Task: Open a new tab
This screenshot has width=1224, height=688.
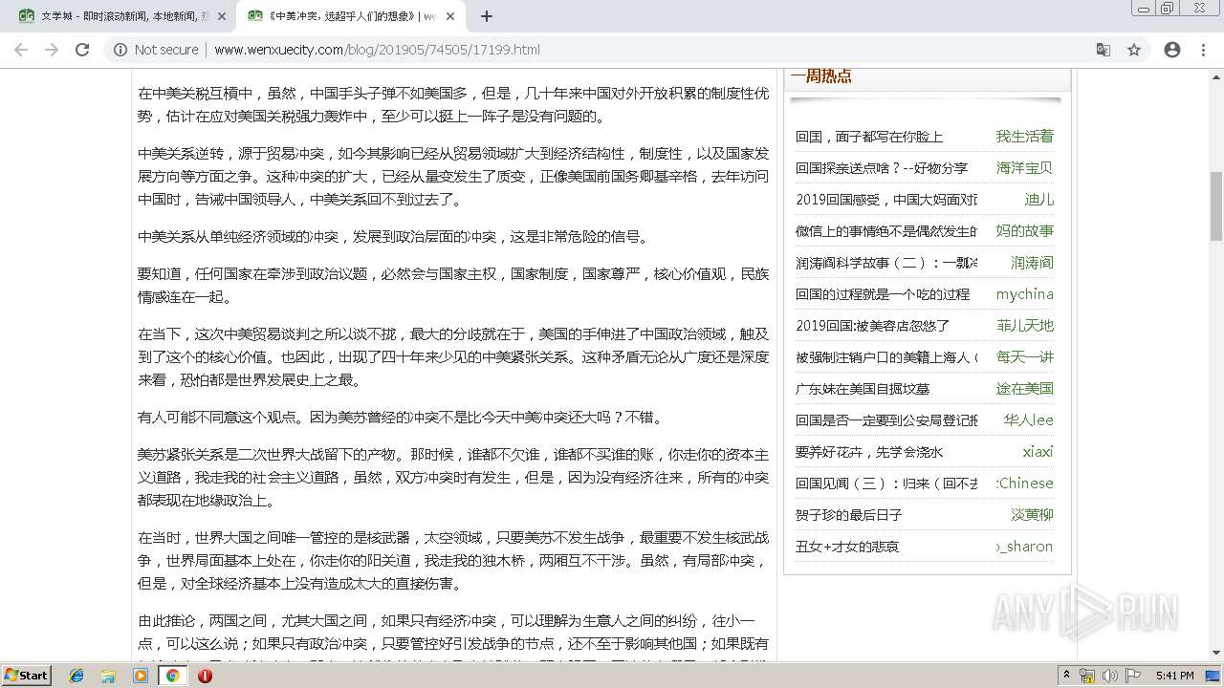Action: click(x=487, y=16)
